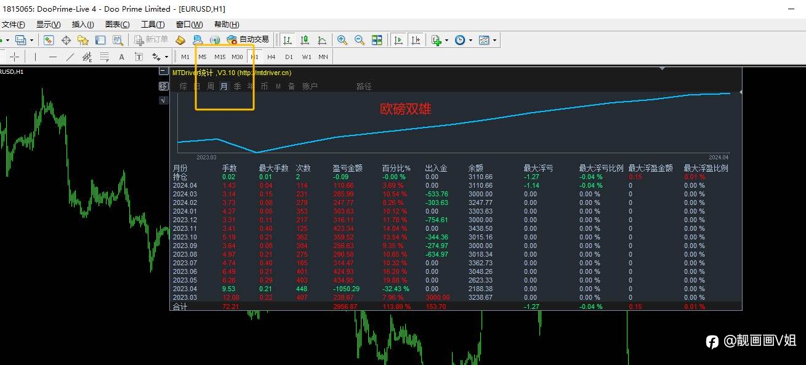
Task: Select the crosshair cursor tool
Action: 14,57
